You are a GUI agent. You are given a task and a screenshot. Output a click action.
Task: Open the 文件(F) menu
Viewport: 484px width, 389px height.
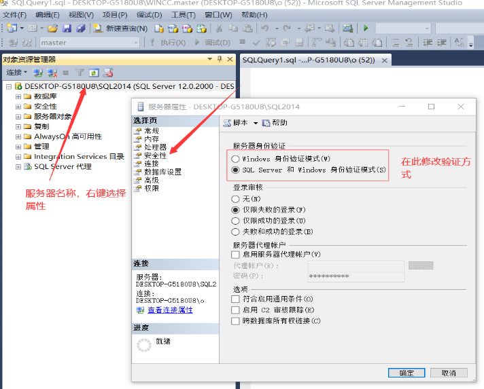tap(14, 15)
